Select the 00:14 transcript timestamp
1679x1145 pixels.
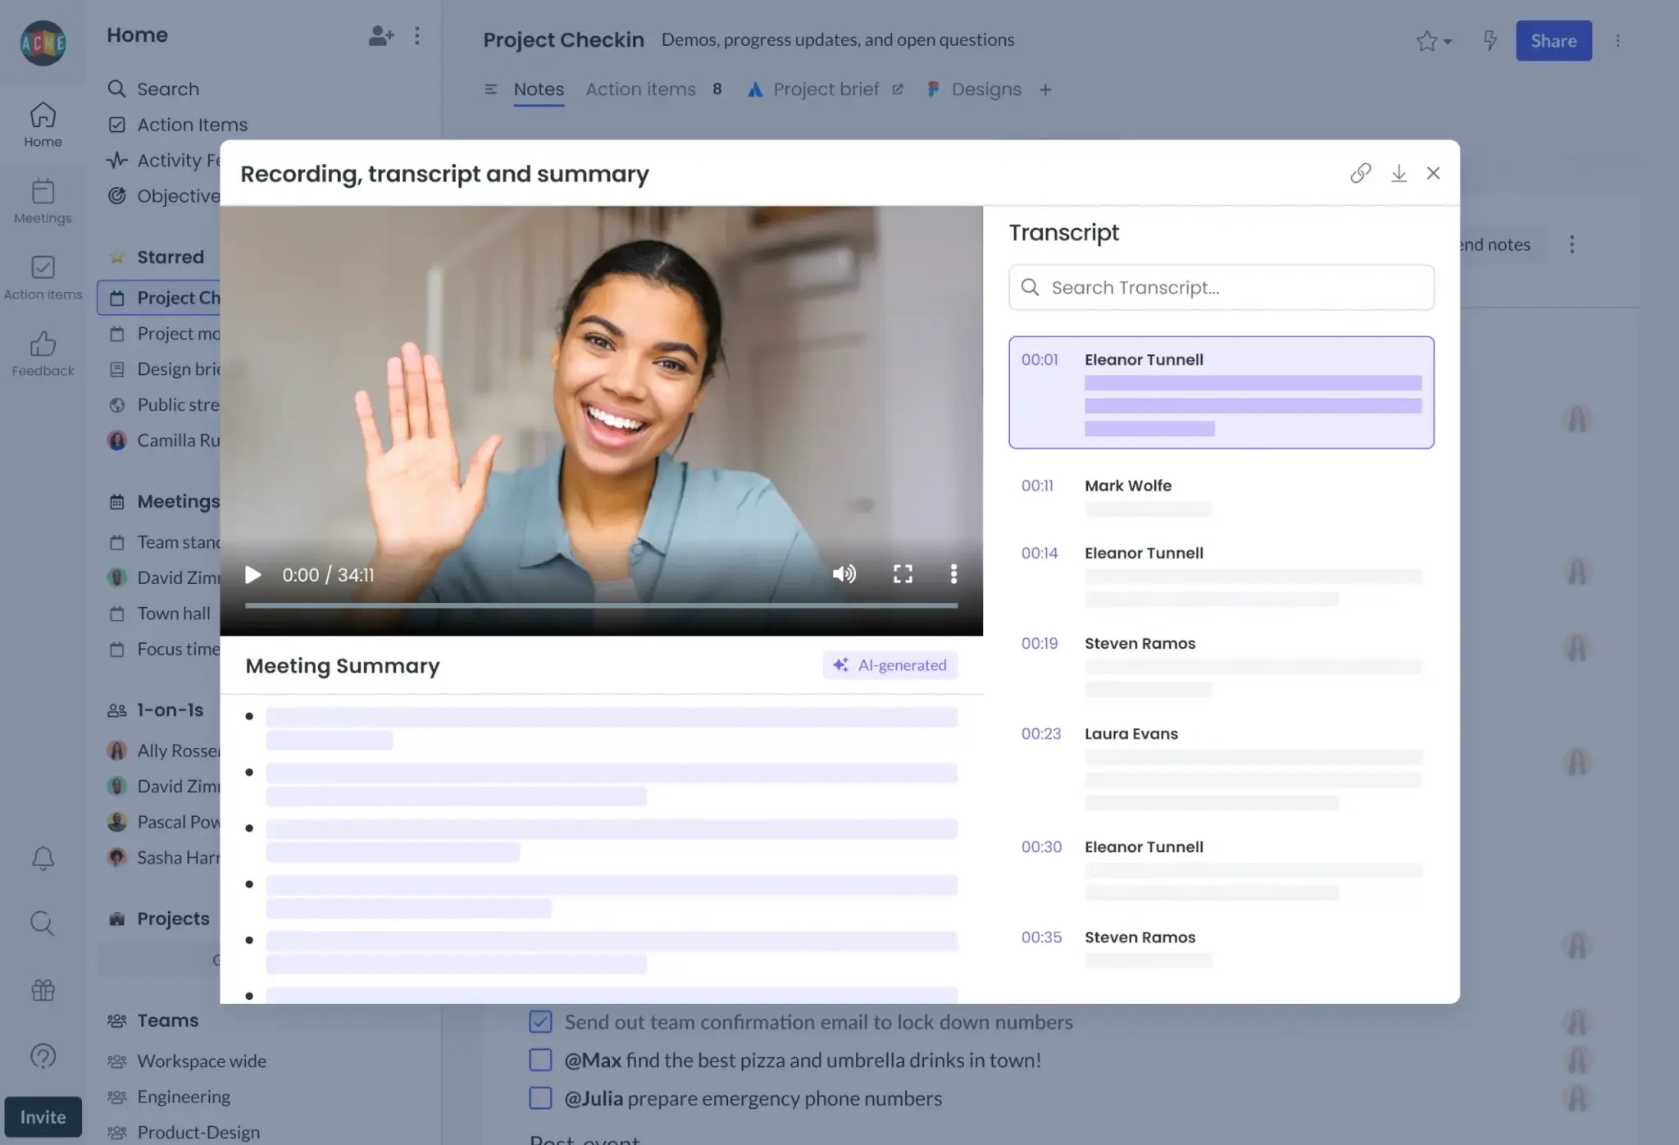pyautogui.click(x=1040, y=553)
